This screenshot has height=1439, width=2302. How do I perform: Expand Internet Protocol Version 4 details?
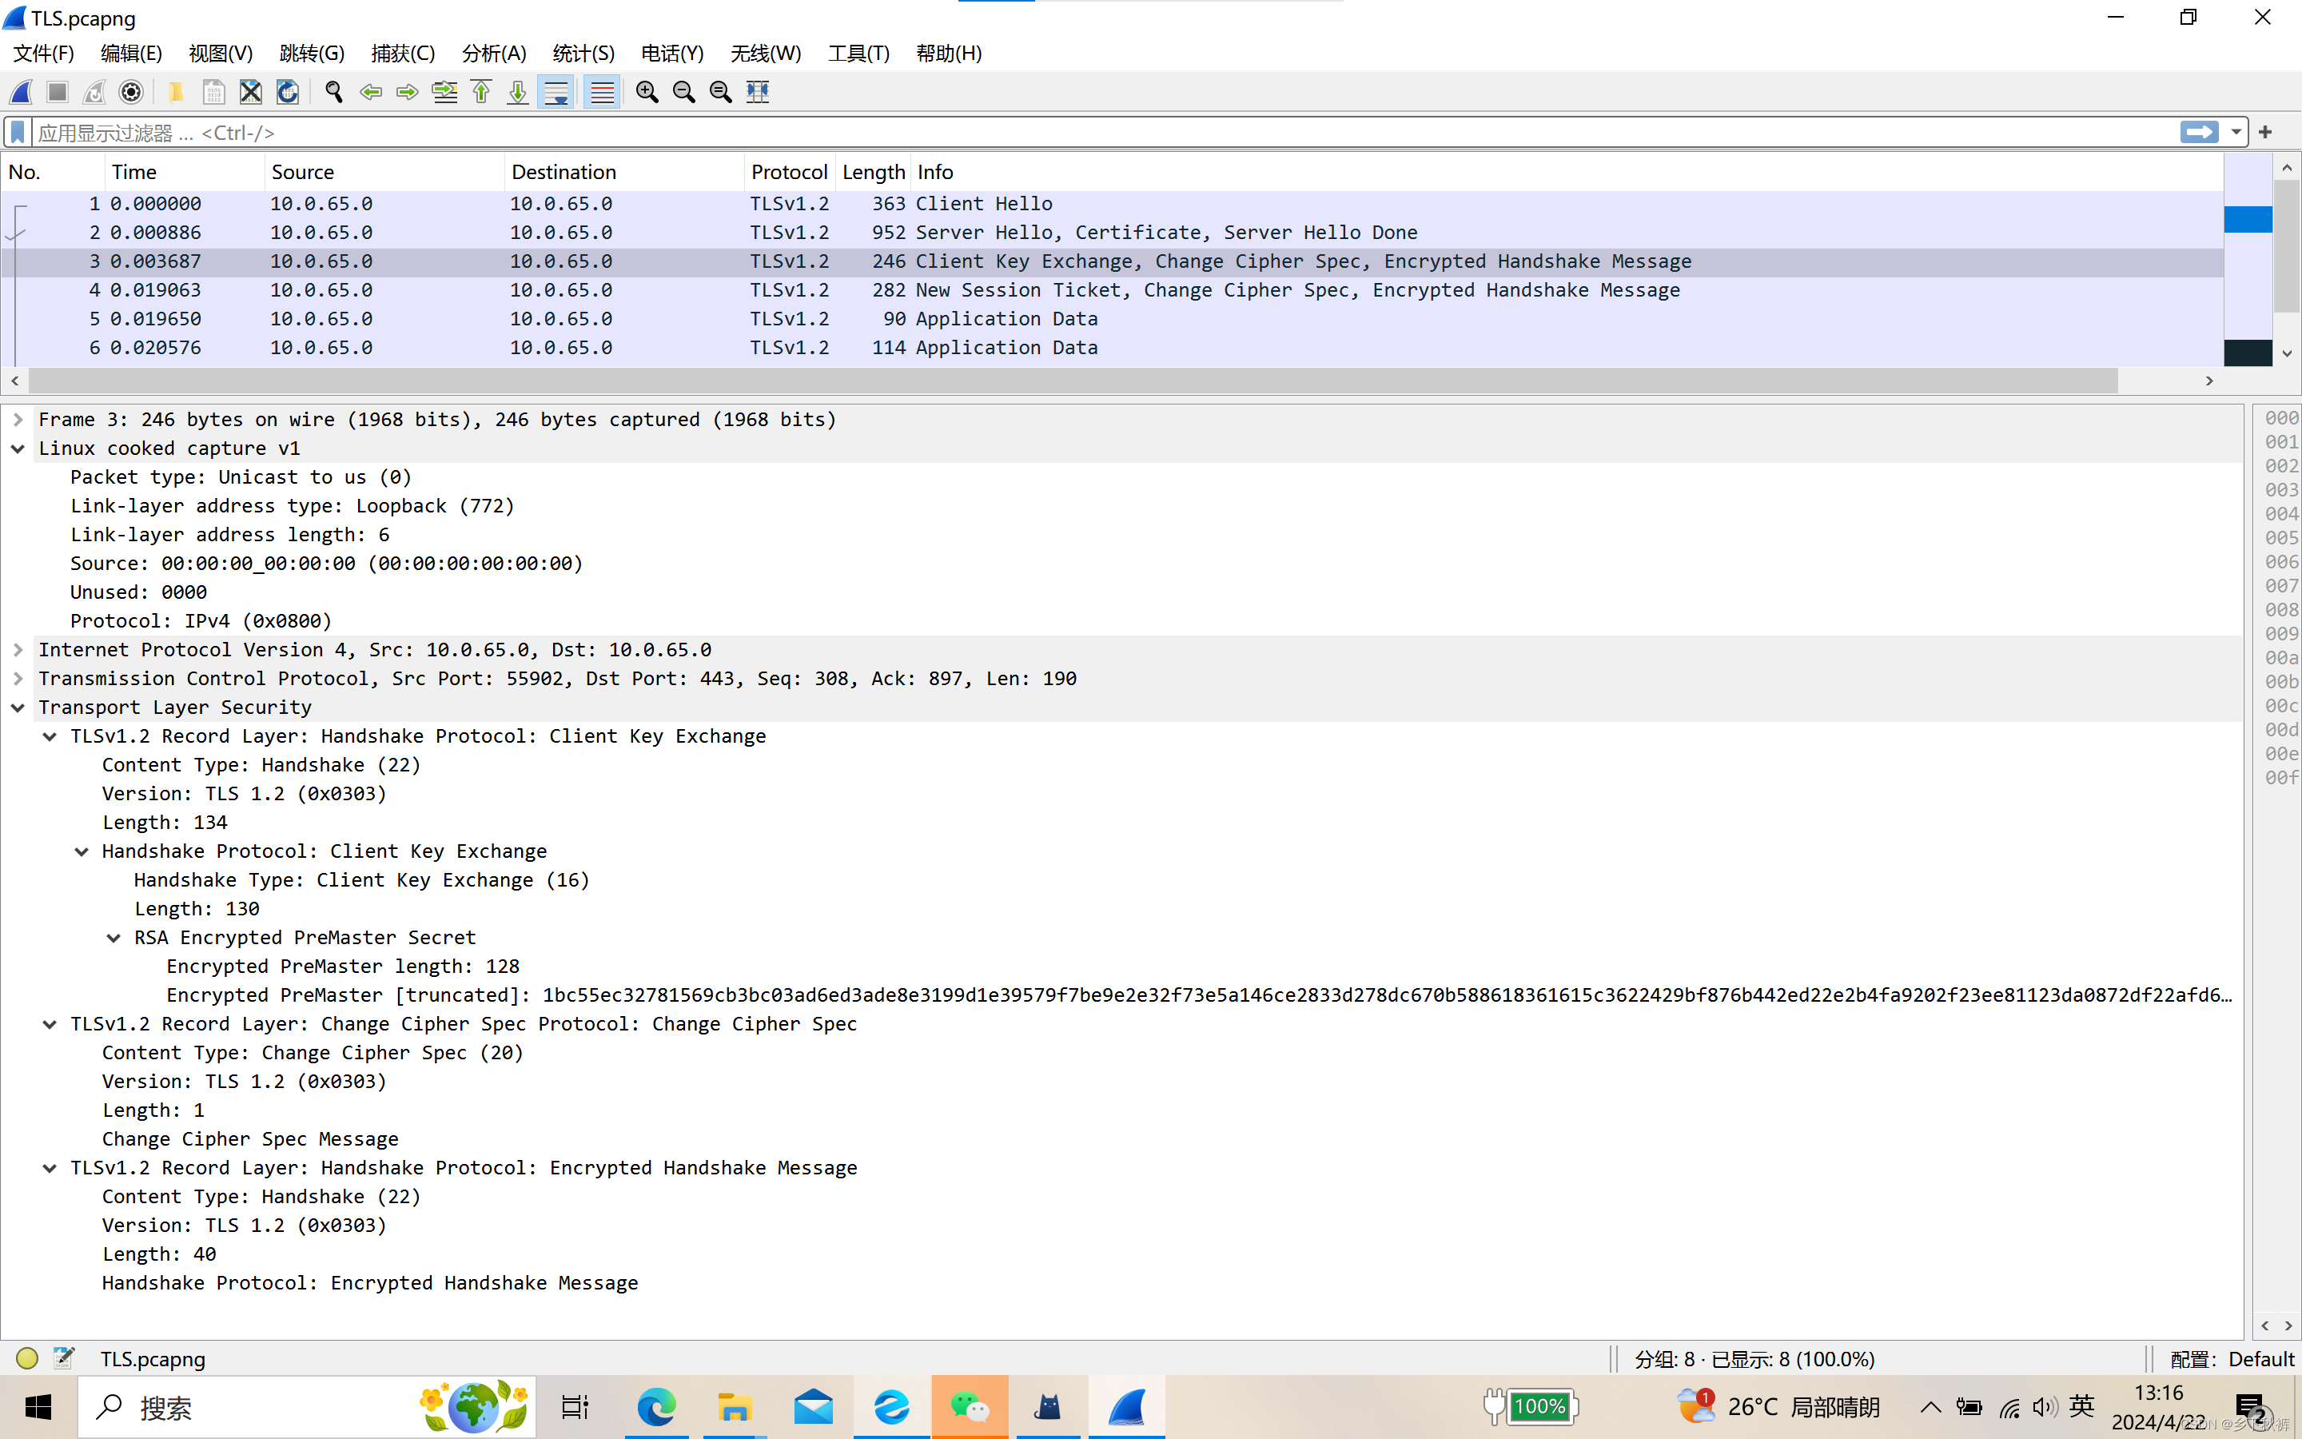point(18,650)
